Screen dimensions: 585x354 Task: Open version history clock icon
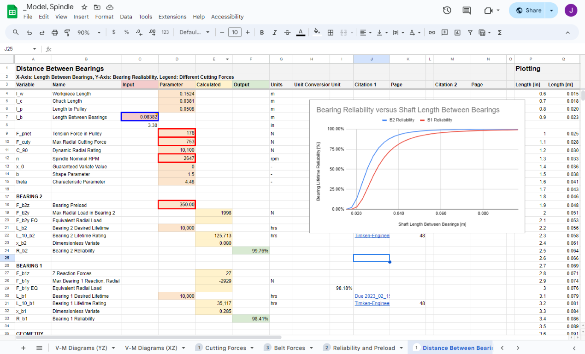click(x=447, y=11)
